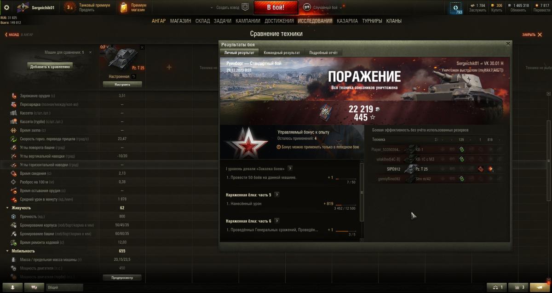Go to the КАЗАРМА menu
The height and width of the screenshot is (293, 552).
point(347,21)
